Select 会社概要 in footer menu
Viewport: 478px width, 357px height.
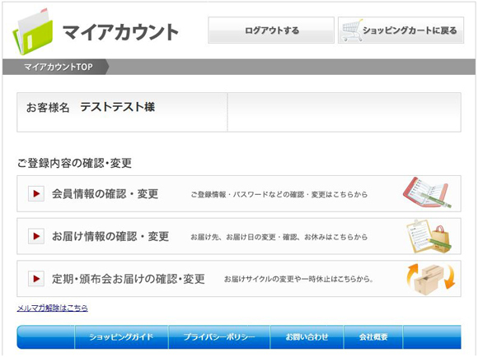click(x=373, y=337)
